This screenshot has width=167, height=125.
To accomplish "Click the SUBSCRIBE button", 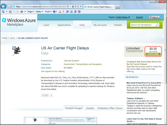I will tap(153, 54).
